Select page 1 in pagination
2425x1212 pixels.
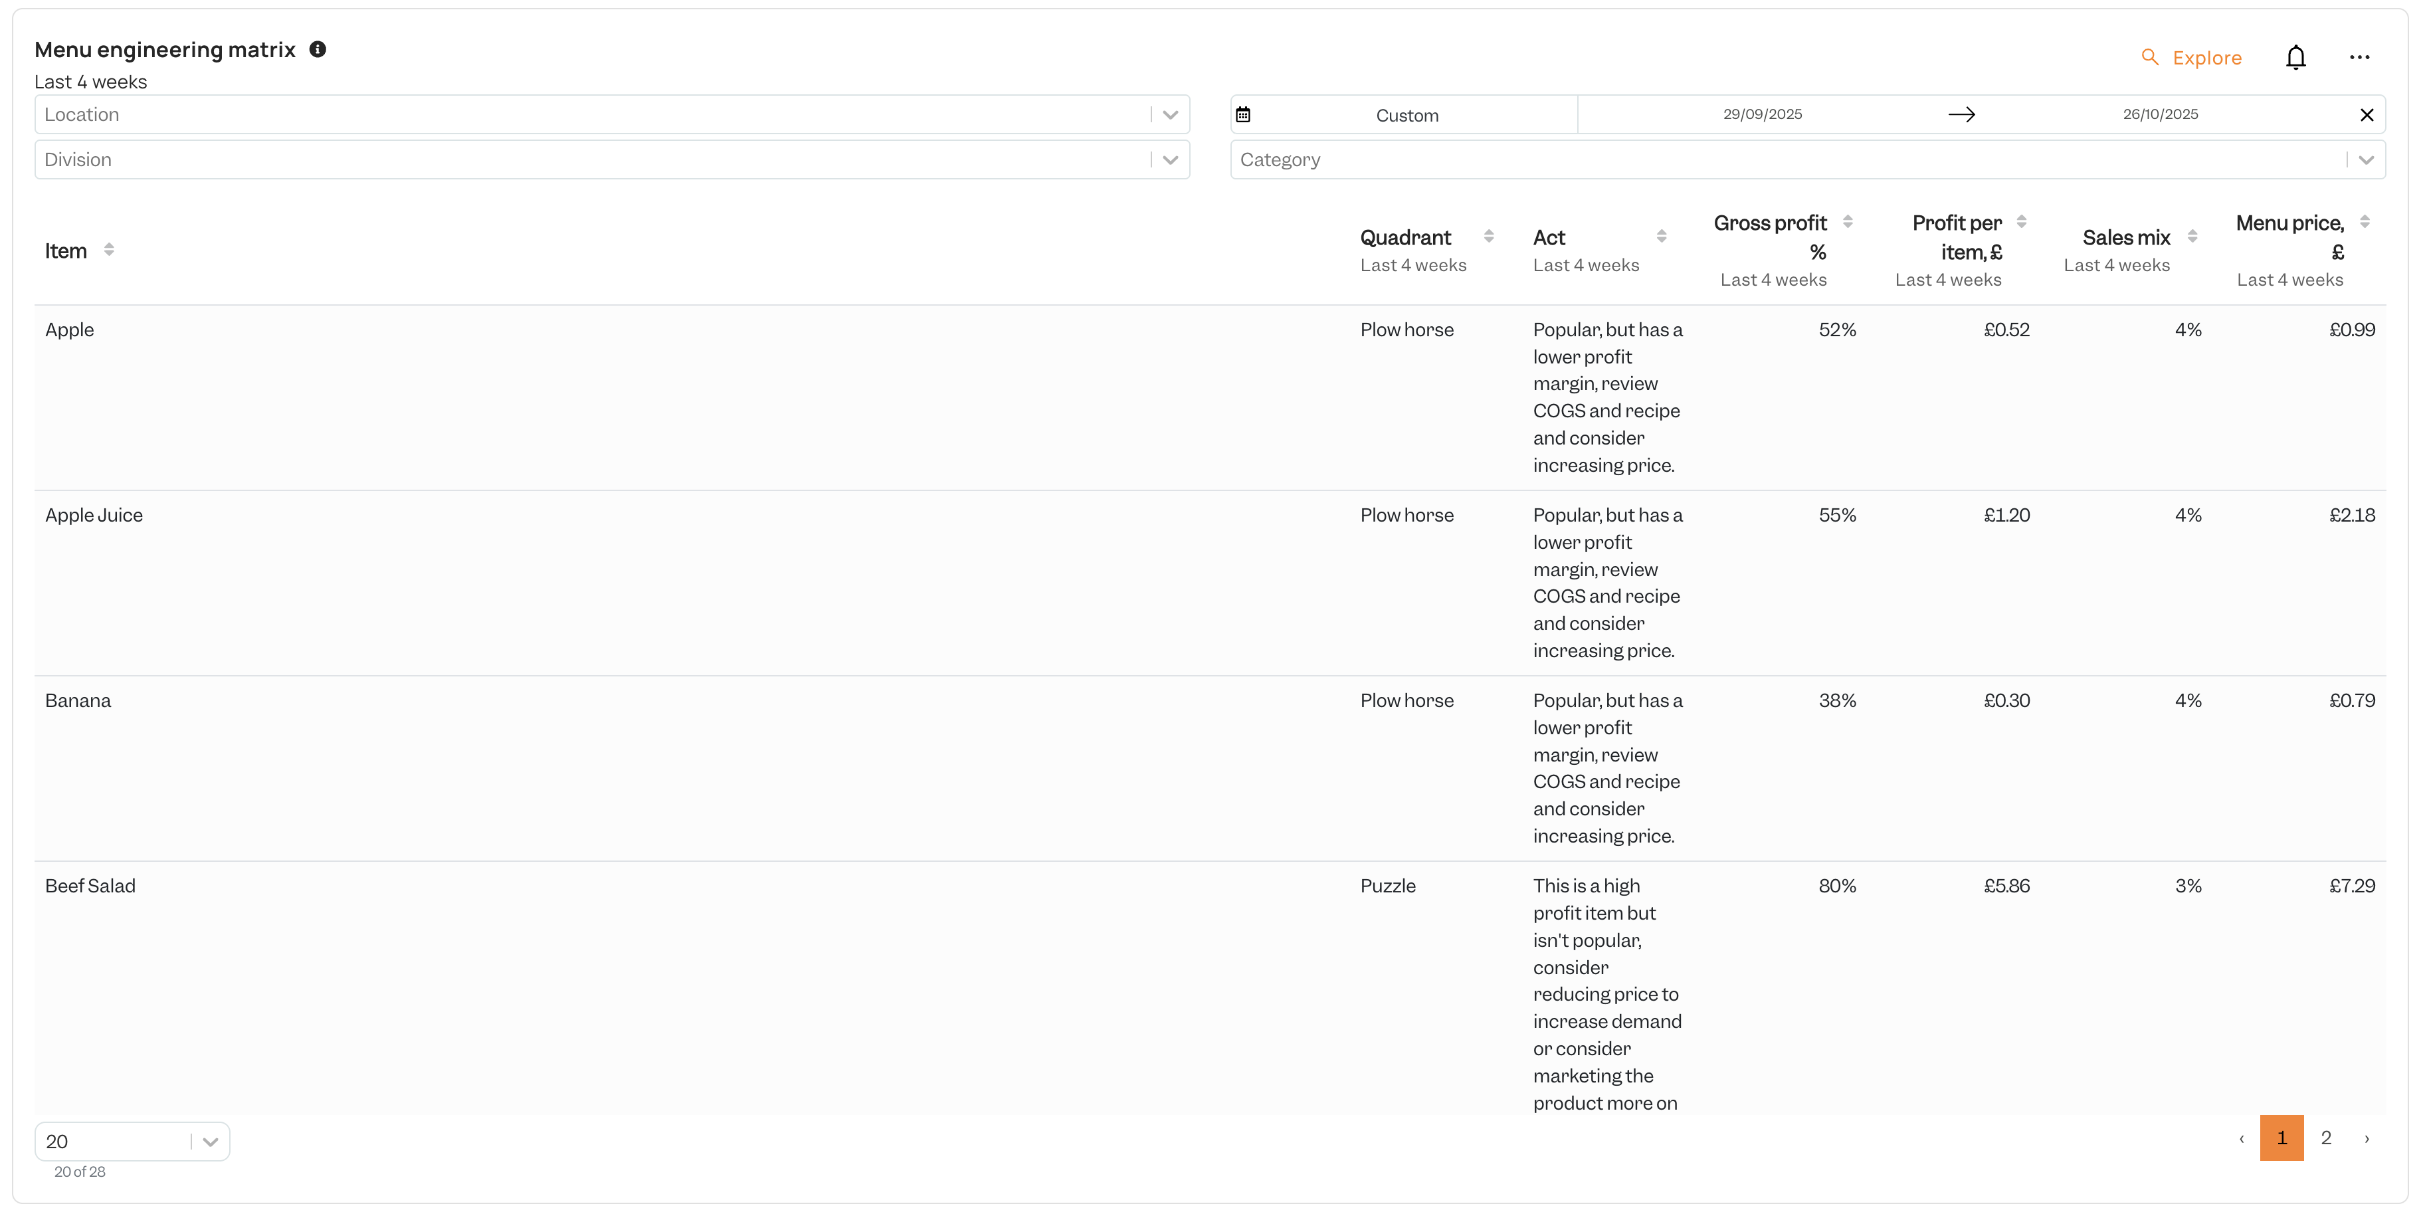pyautogui.click(x=2282, y=1138)
